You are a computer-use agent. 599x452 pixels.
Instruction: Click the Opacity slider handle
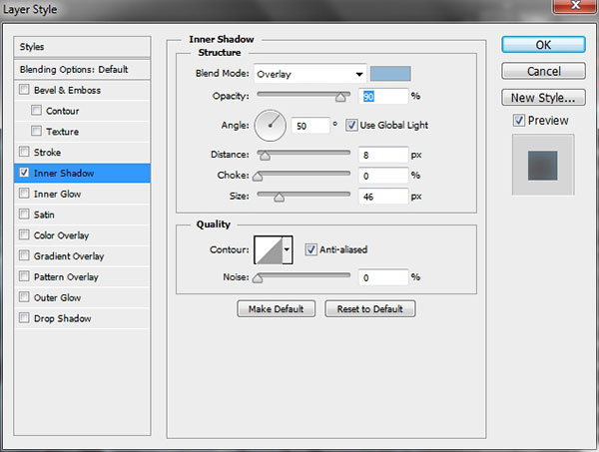tap(340, 98)
